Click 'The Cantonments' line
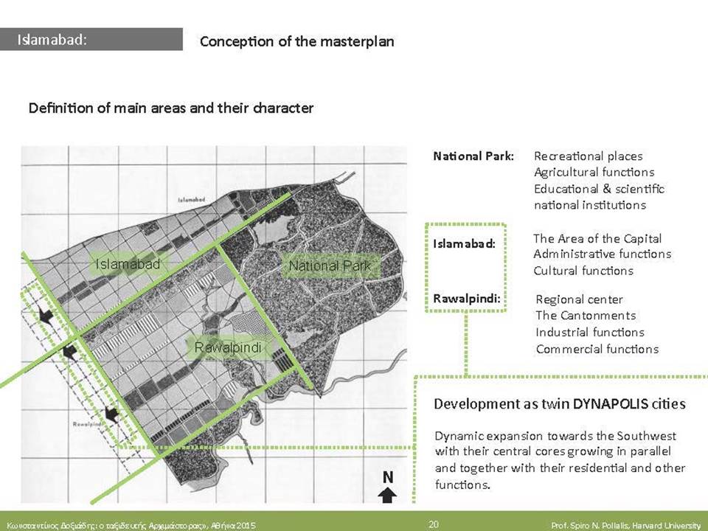Viewport: 708px width, 531px height. pyautogui.click(x=586, y=315)
